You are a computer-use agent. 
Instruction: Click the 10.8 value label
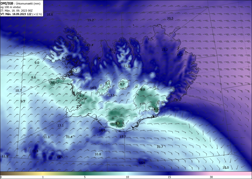pyautogui.click(x=98, y=154)
